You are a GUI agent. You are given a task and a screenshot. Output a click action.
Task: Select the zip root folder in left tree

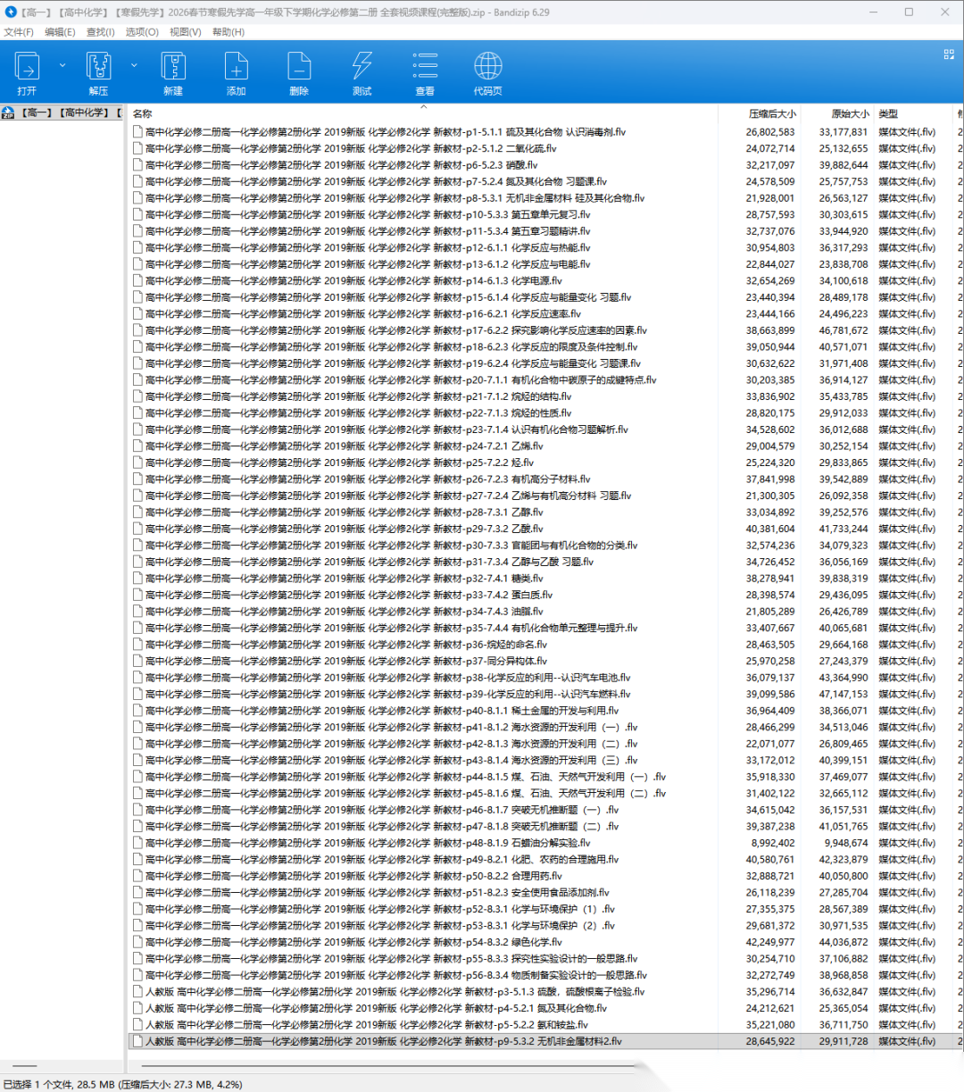pos(62,113)
